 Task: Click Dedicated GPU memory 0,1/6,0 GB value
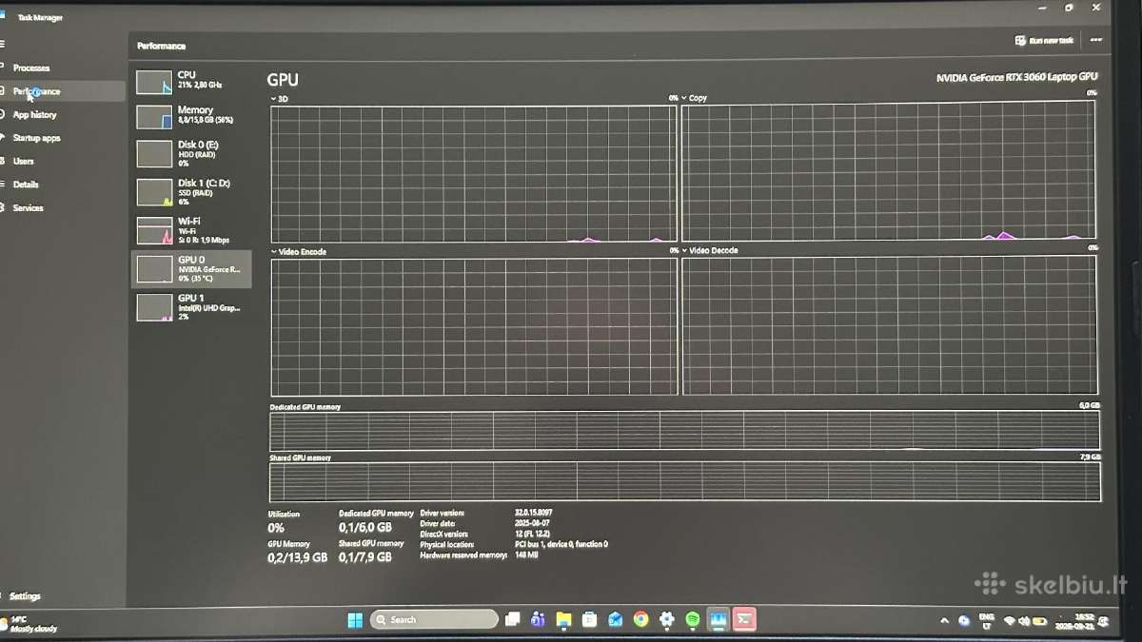[365, 528]
